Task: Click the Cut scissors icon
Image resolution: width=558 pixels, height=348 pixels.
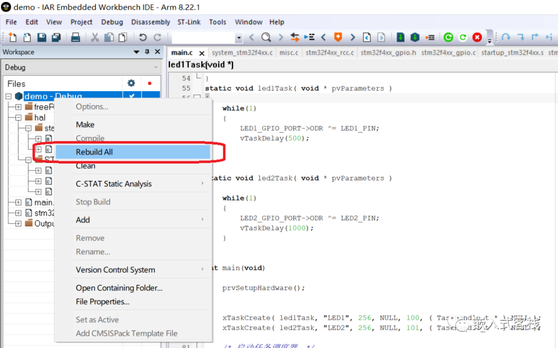Action: coord(95,37)
